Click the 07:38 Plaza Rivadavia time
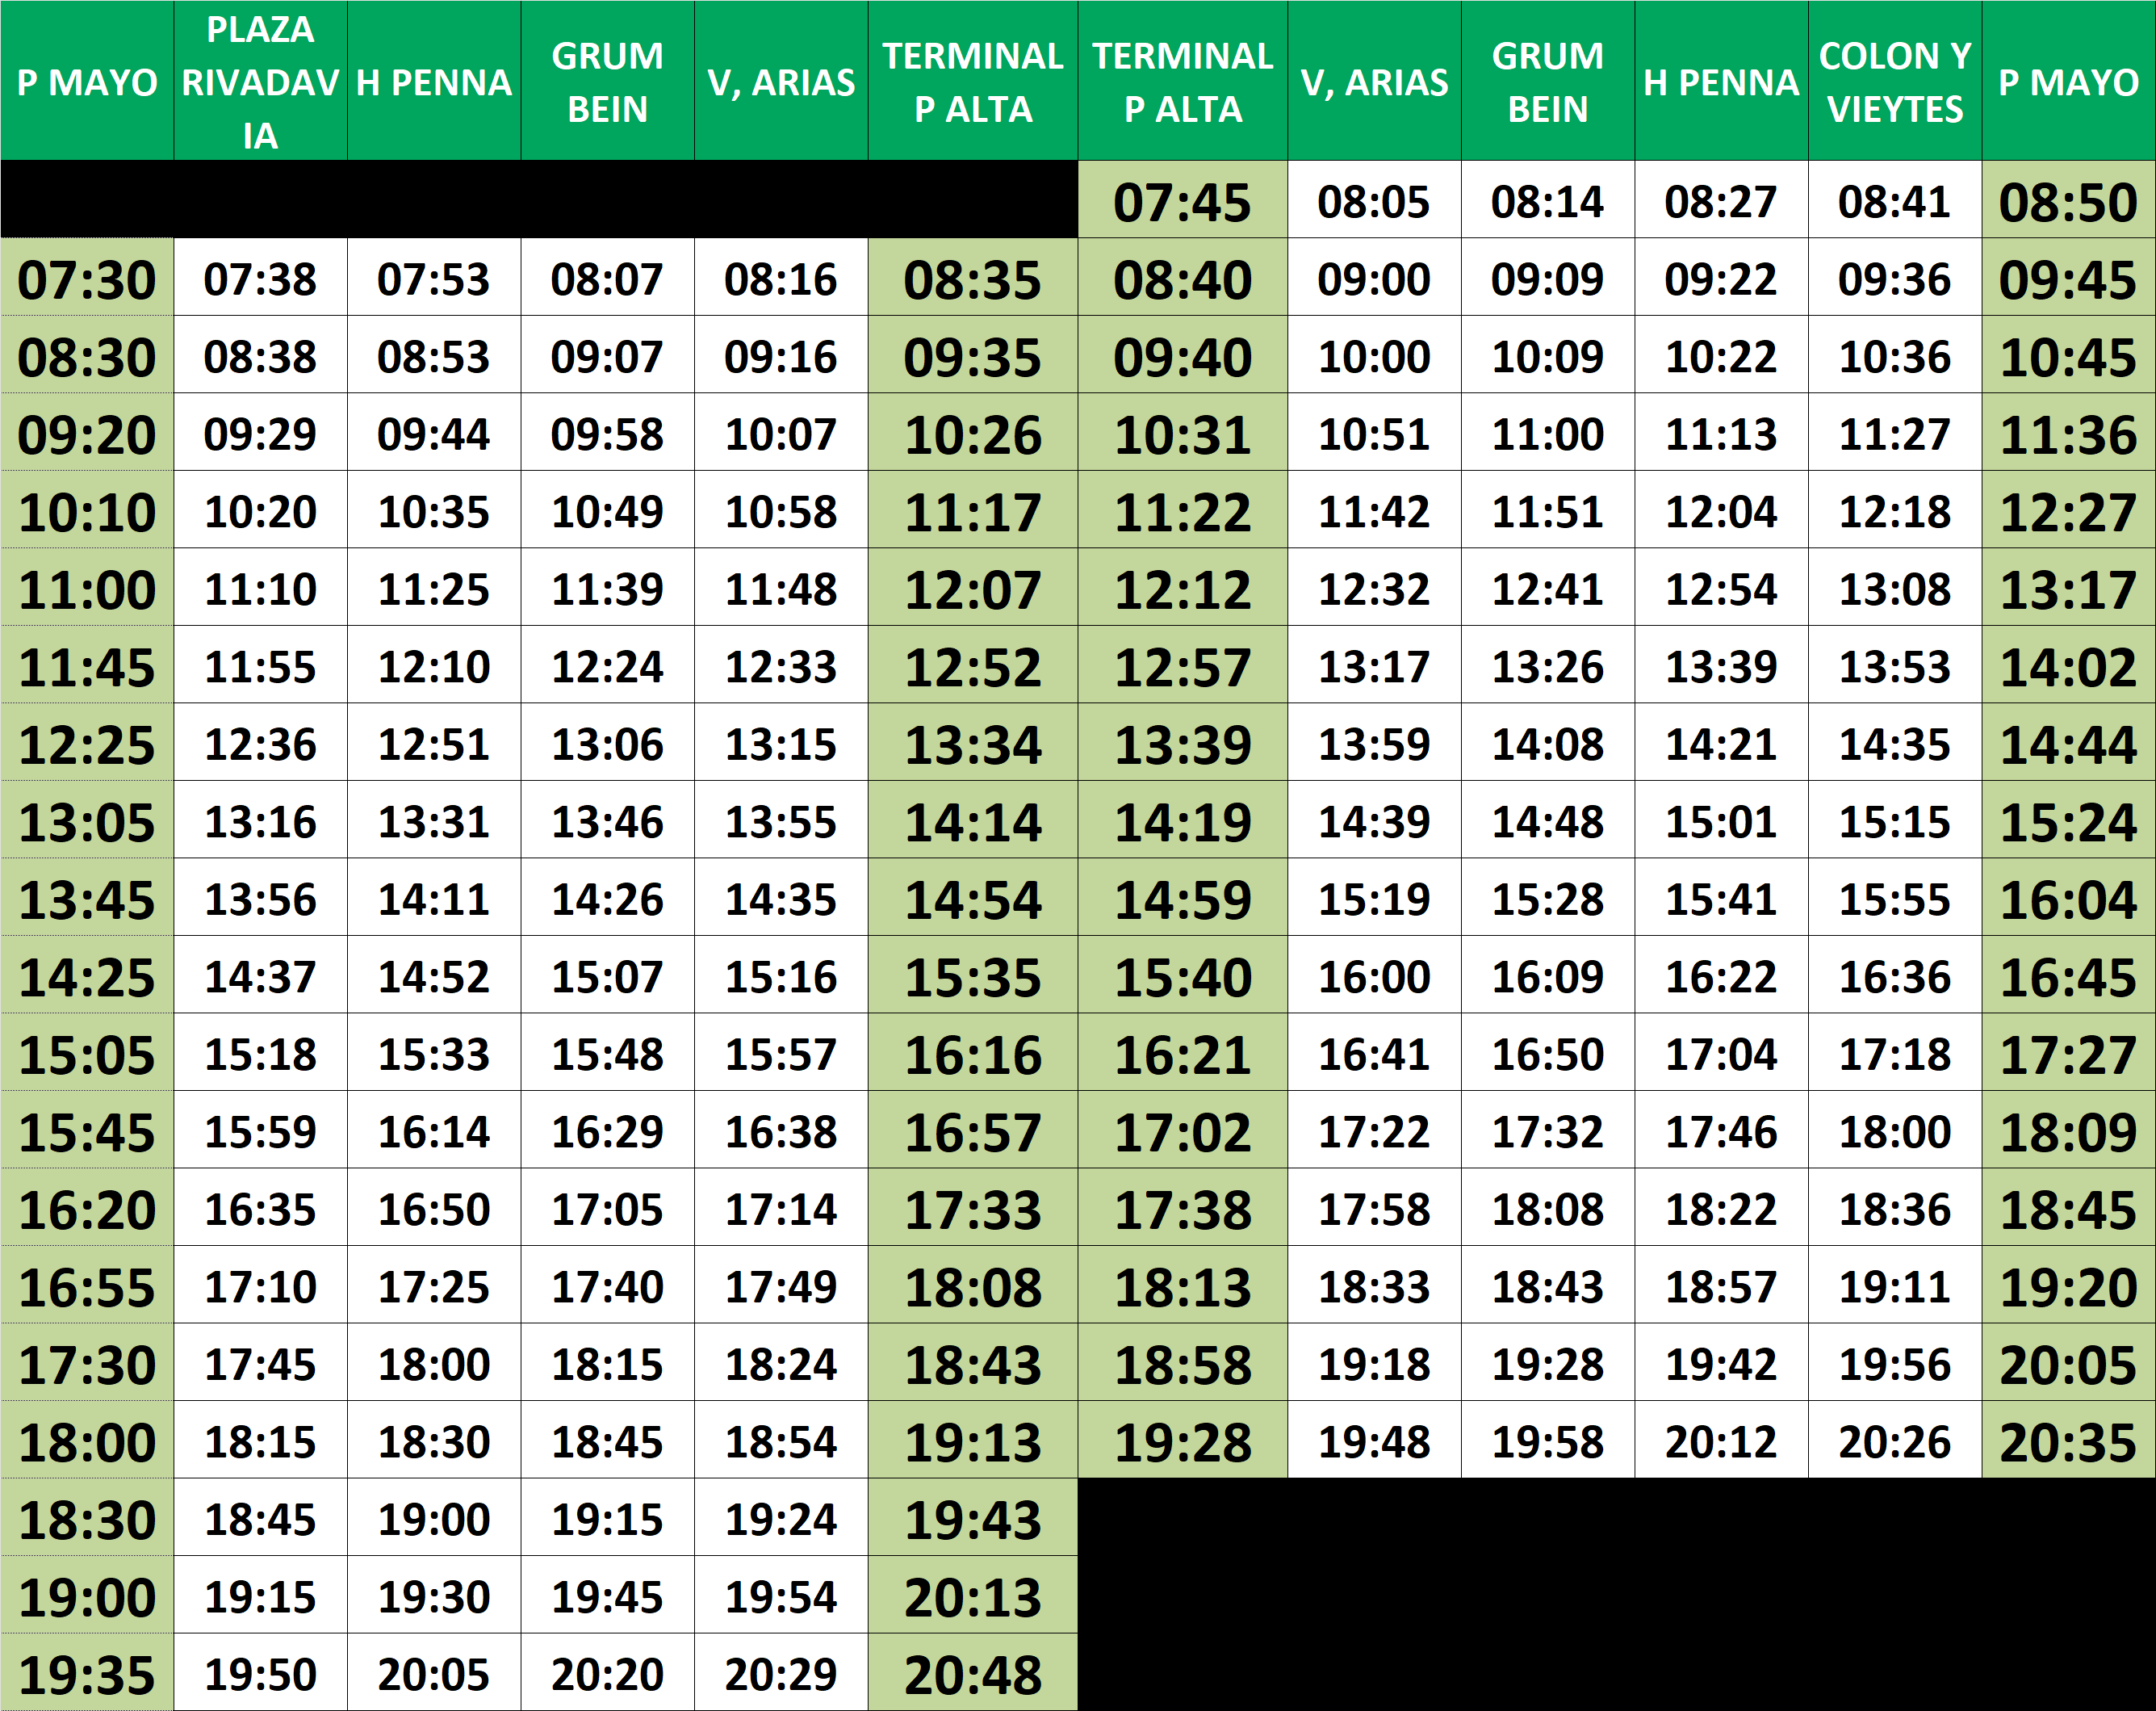The width and height of the screenshot is (2156, 1711). click(260, 278)
